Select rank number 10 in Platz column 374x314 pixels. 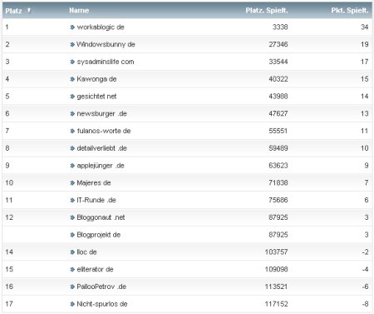click(x=9, y=182)
